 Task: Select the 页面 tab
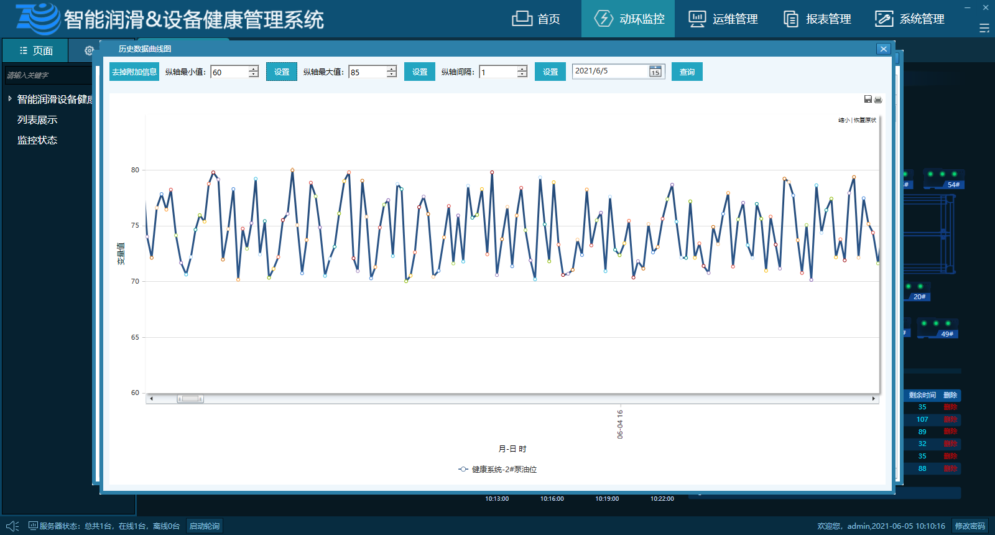click(x=35, y=50)
